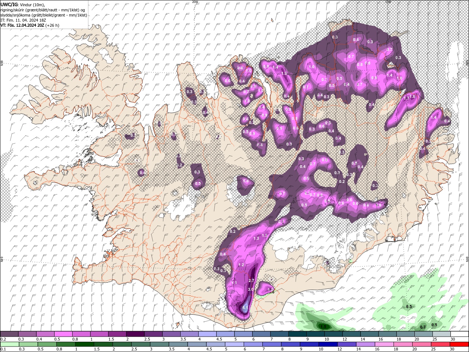Select the bright pink swatch labeled 0.5

(63, 334)
